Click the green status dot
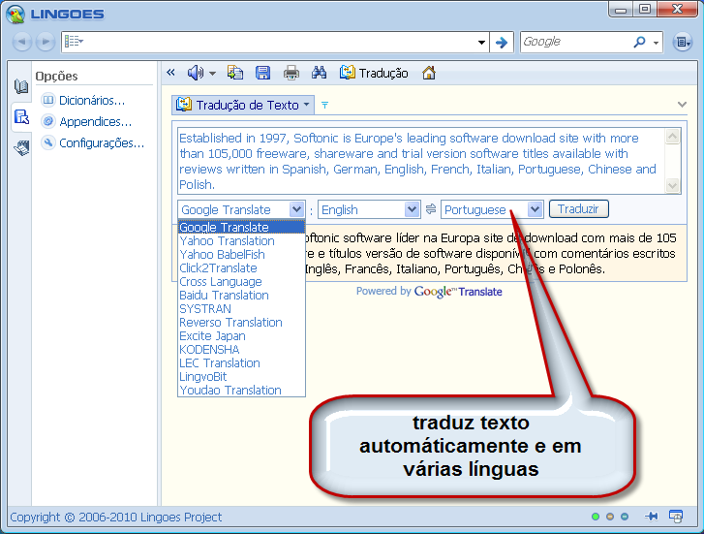This screenshot has height=534, width=704. pos(596,517)
